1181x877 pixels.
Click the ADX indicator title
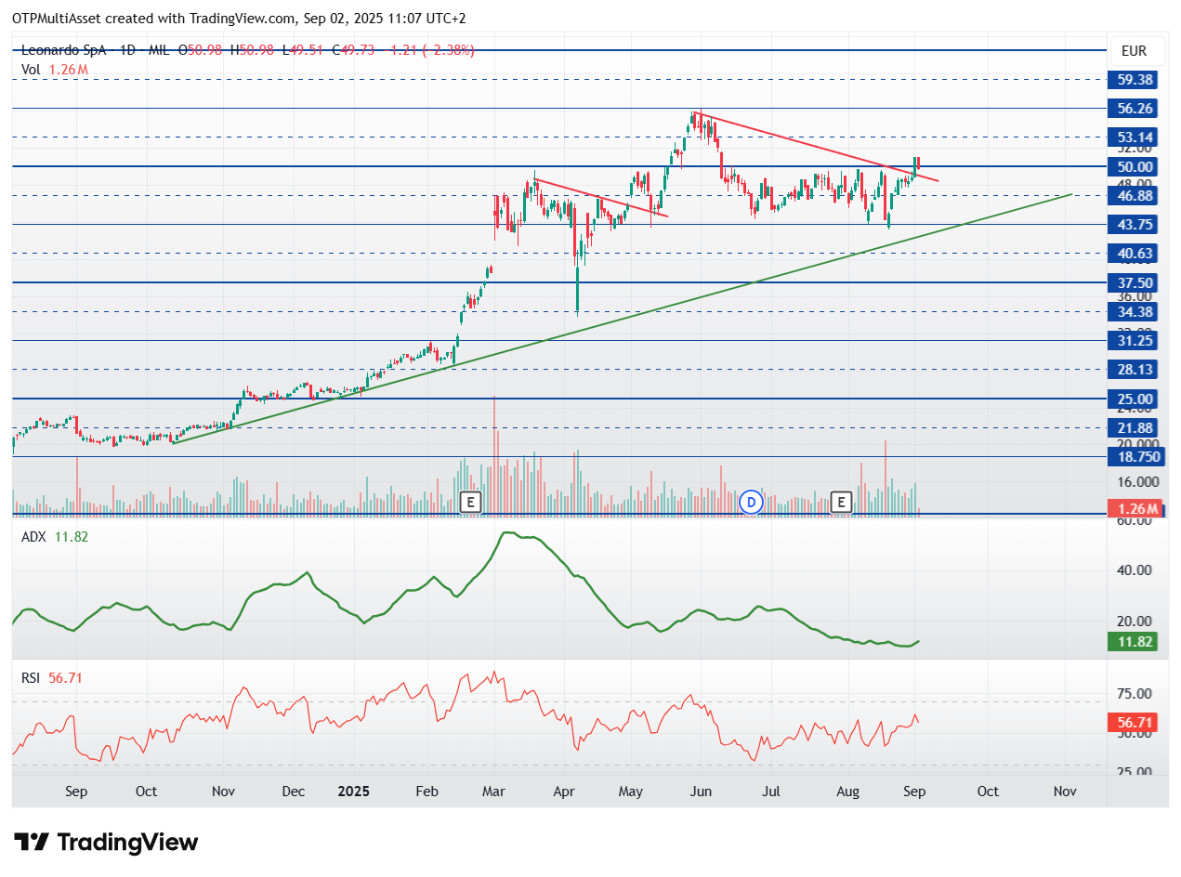point(33,537)
